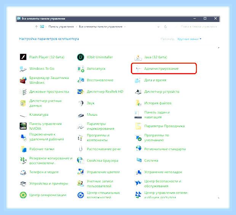Open the Распознавание речи microphone icon
This screenshot has height=215, width=236.
[x=81, y=149]
